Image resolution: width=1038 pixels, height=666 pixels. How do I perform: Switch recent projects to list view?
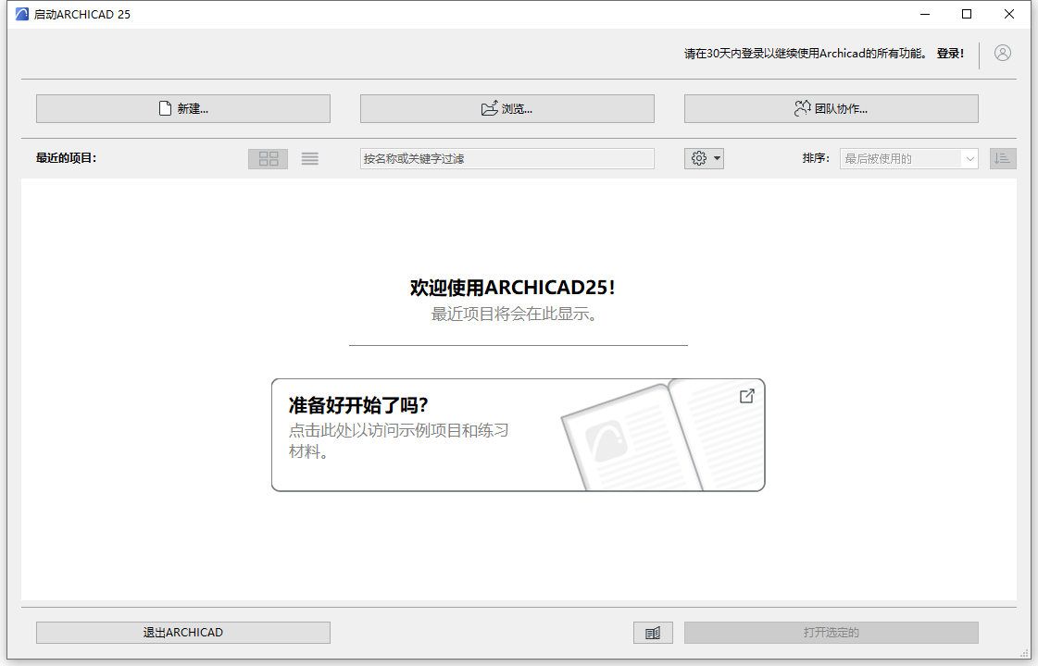click(310, 159)
